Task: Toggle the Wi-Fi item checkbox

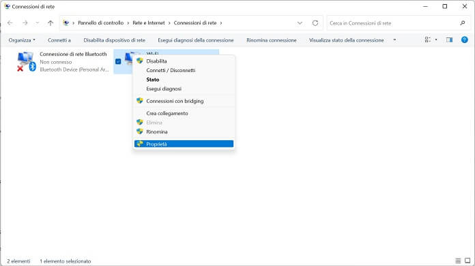Action: coord(118,62)
